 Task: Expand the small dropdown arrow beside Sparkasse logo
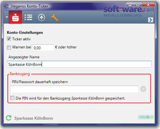pos(7,17)
